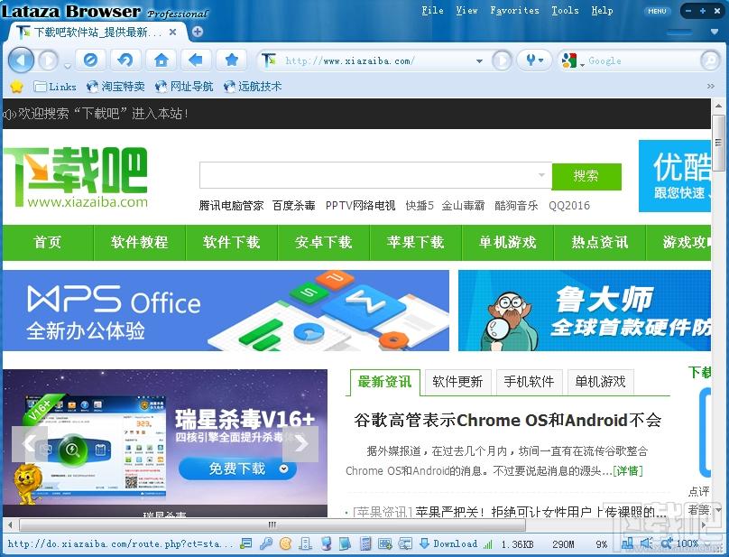Go to 软件下载 in the green nav bar
Image resolution: width=729 pixels, height=557 pixels.
coord(232,242)
